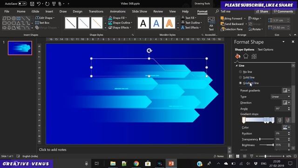This screenshot has height=168, width=298.
Task: Open Chrome from the taskbar
Action: tap(136, 163)
